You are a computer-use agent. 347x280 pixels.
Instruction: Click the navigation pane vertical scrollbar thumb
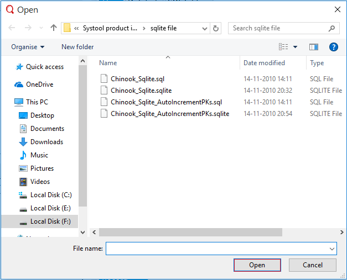83,136
